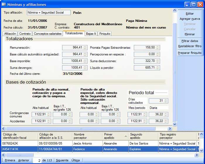205x164 pixels.
Task: Open the Bajas It tab
Action: 90,34
